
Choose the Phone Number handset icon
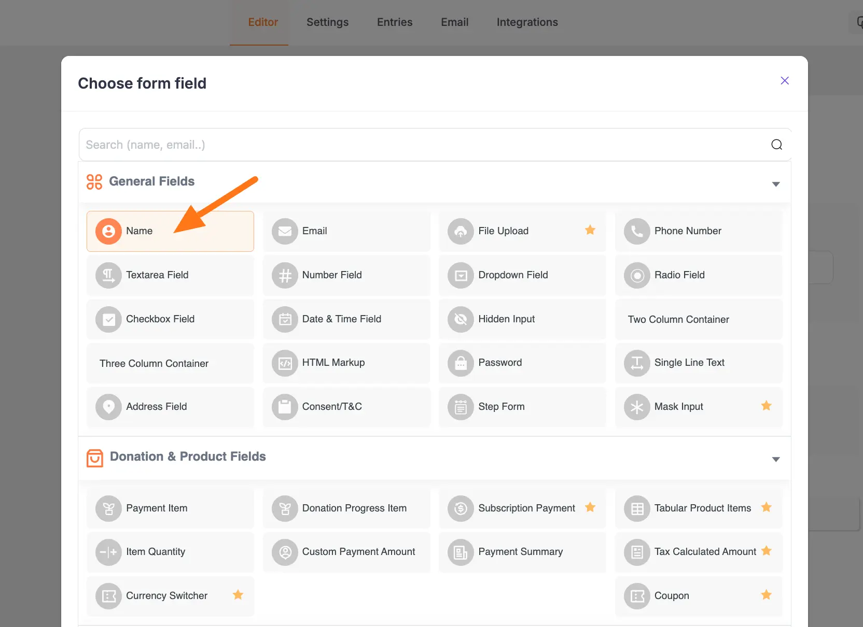pyautogui.click(x=637, y=231)
